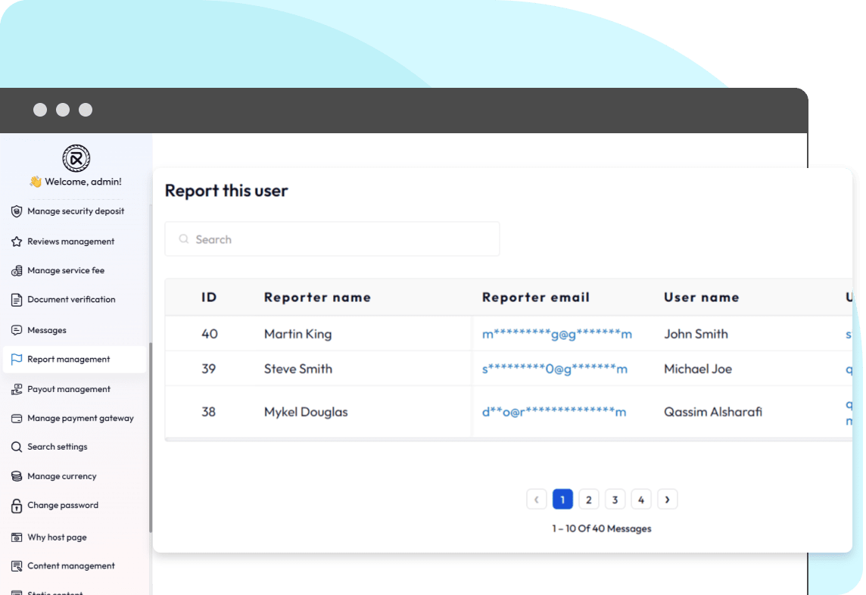Image resolution: width=866 pixels, height=595 pixels.
Task: Click the chat bubble icon for Messages
Action: pyautogui.click(x=17, y=330)
